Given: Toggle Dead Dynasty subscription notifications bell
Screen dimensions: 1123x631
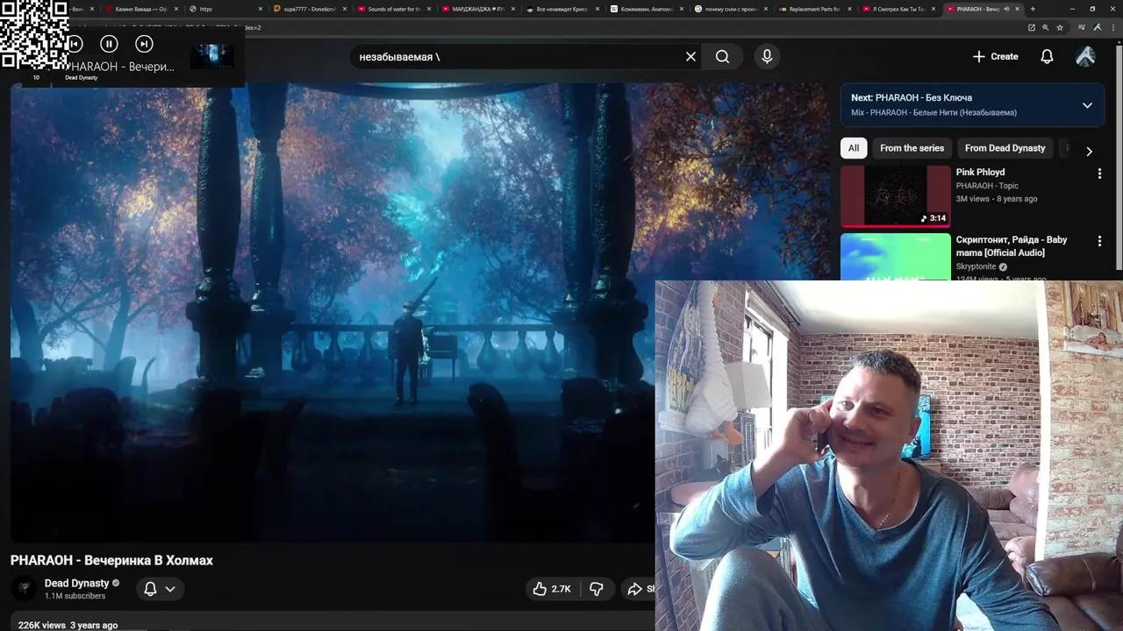Looking at the screenshot, I should pos(160,589).
